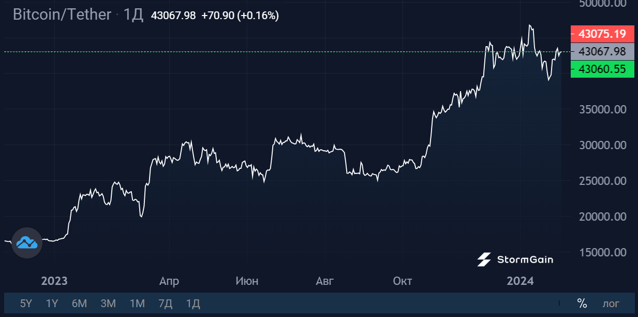Switch to the 6M time range
638x317 pixels.
pyautogui.click(x=79, y=304)
